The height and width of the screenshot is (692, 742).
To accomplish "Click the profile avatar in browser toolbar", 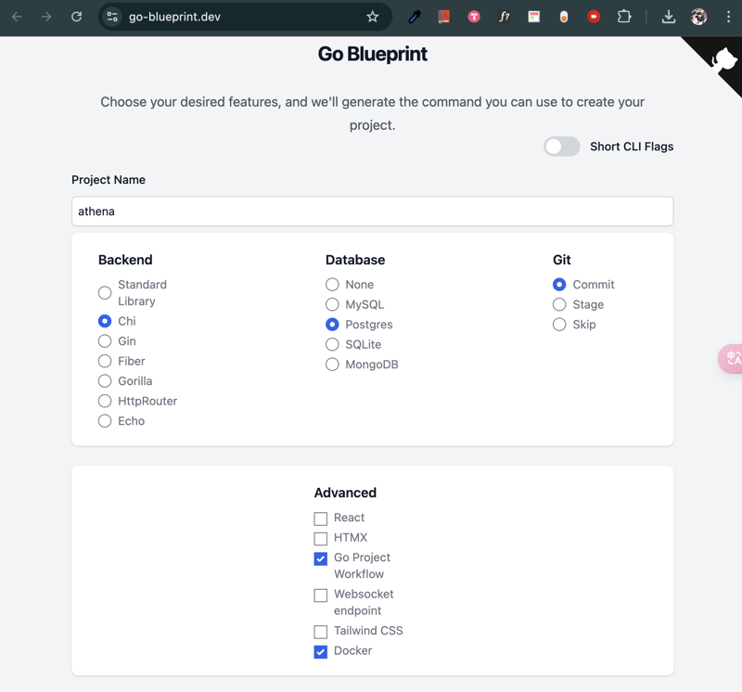I will (x=698, y=17).
